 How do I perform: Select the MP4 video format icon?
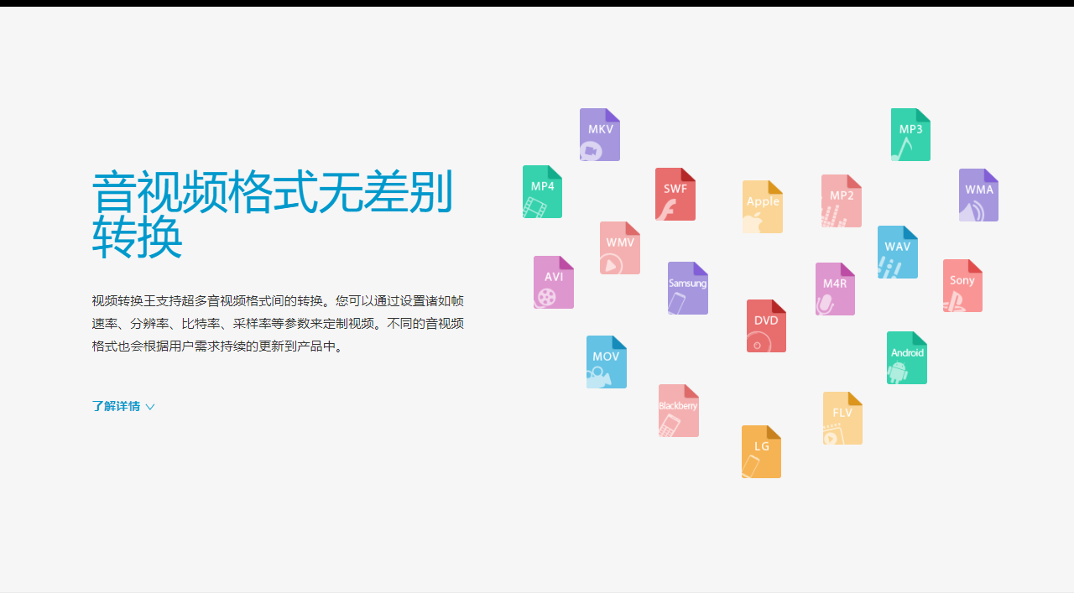coord(542,191)
